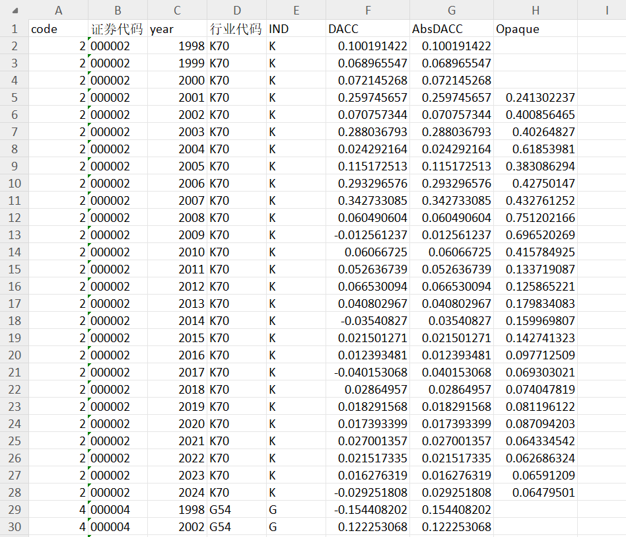Select row 13 header
The width and height of the screenshot is (626, 537).
[x=15, y=234]
